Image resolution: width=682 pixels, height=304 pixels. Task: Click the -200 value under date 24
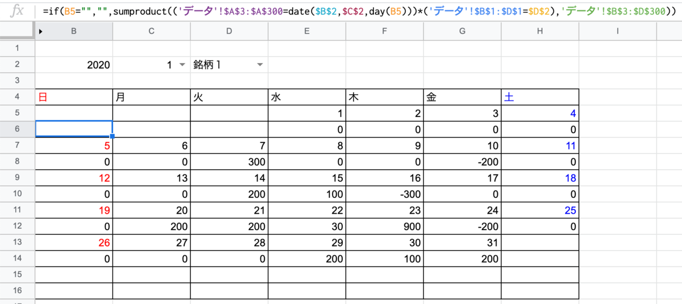[x=462, y=226]
